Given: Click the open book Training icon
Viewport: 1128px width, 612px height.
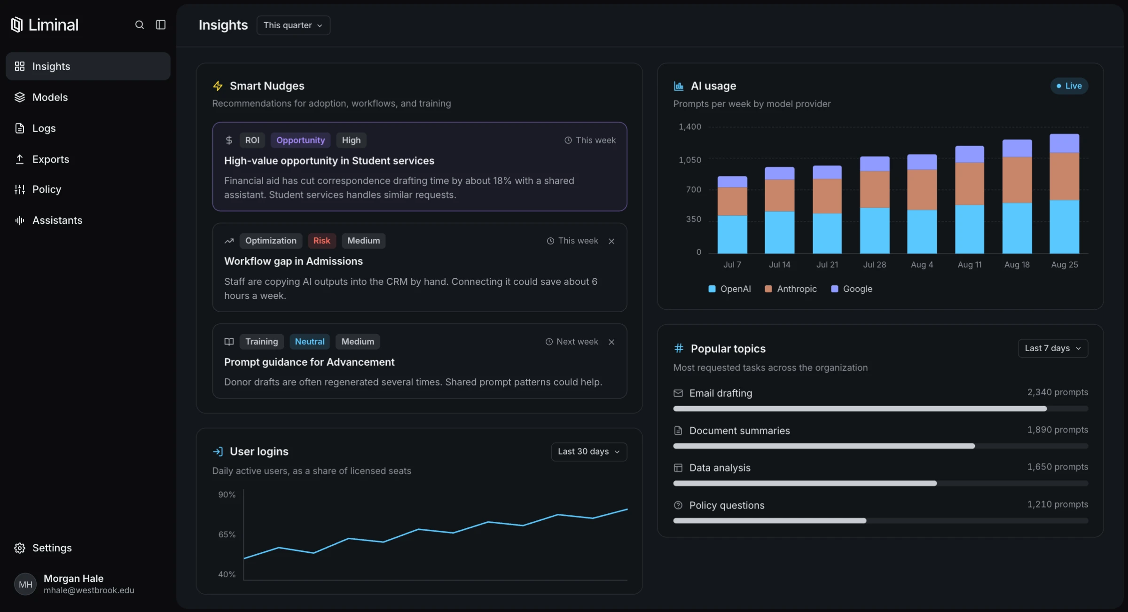Looking at the screenshot, I should (229, 342).
